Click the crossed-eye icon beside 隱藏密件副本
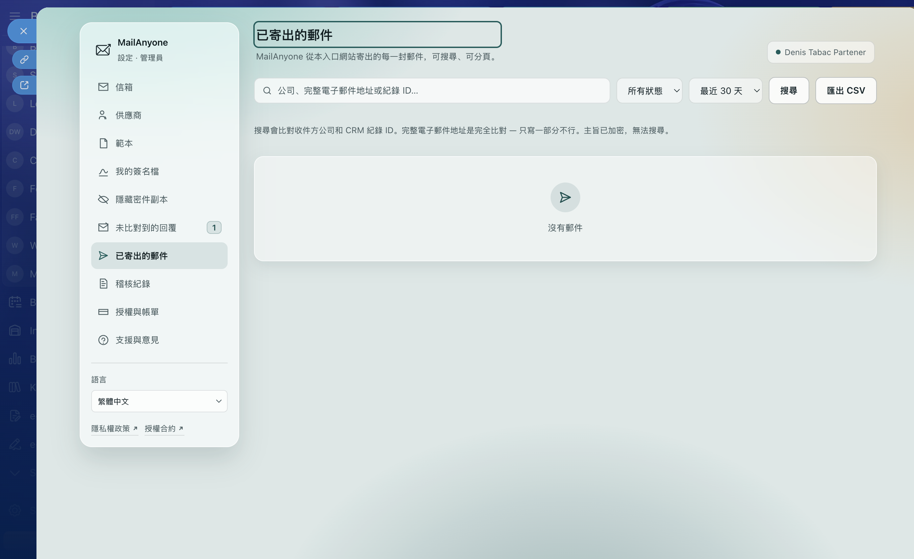The width and height of the screenshot is (914, 559). (103, 199)
